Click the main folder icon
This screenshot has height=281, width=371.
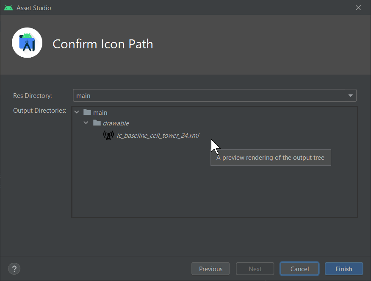(87, 112)
